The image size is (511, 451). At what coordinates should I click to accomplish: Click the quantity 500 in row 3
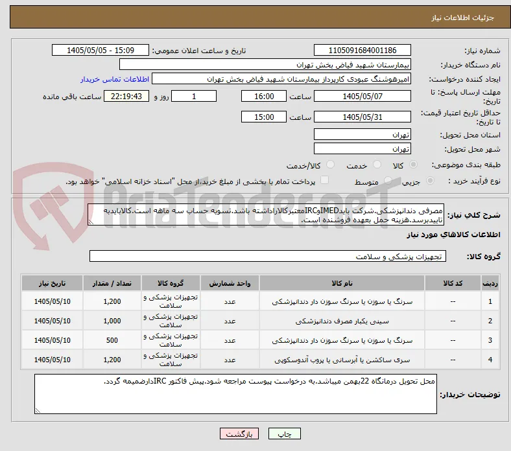click(x=112, y=340)
